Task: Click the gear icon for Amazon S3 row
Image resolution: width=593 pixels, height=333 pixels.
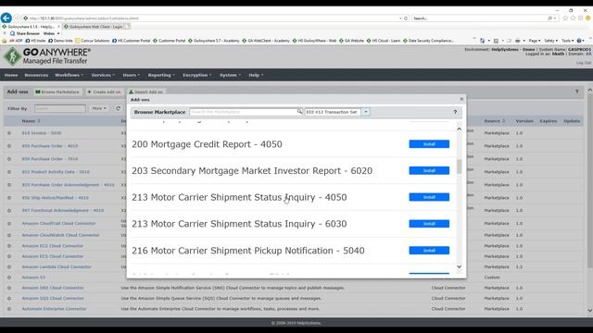Action: 9,277
